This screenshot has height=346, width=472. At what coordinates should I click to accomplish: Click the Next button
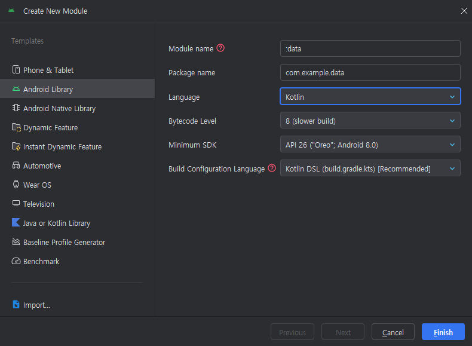tap(343, 332)
